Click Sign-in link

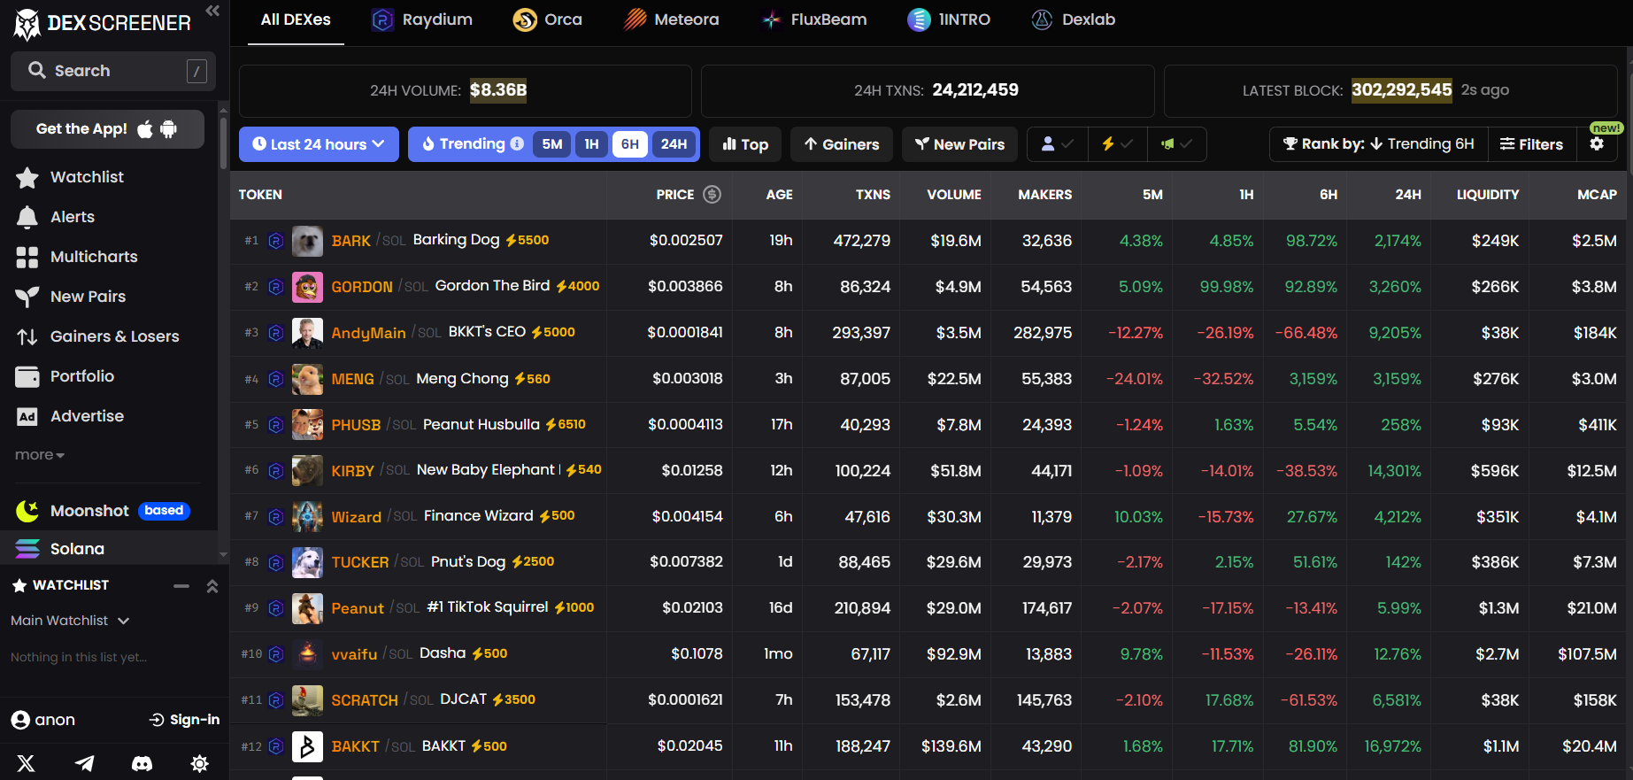(x=184, y=720)
